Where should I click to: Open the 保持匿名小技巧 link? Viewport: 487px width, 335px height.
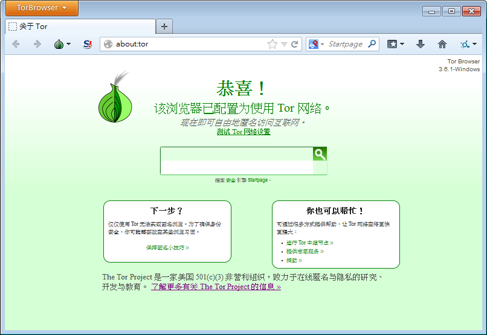(x=168, y=247)
